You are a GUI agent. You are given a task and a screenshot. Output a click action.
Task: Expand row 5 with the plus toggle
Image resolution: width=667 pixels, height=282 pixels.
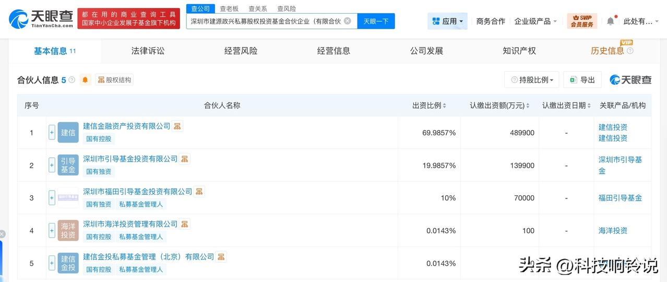coord(52,263)
